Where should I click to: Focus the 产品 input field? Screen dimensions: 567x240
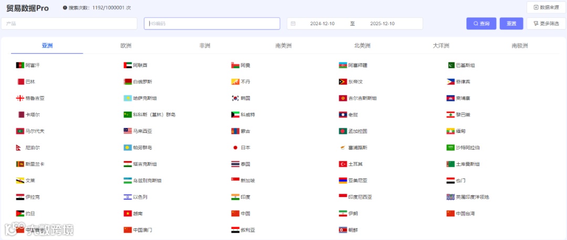69,24
